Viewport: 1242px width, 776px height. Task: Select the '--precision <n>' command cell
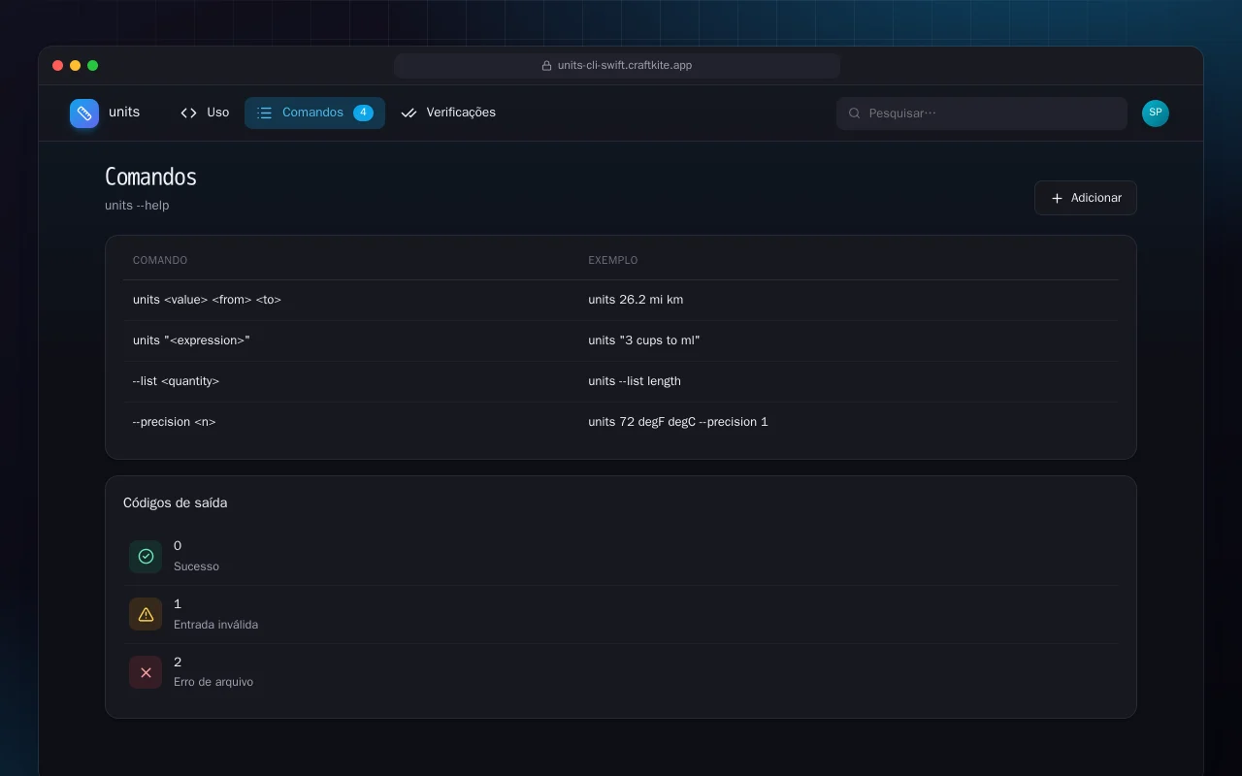click(x=175, y=422)
